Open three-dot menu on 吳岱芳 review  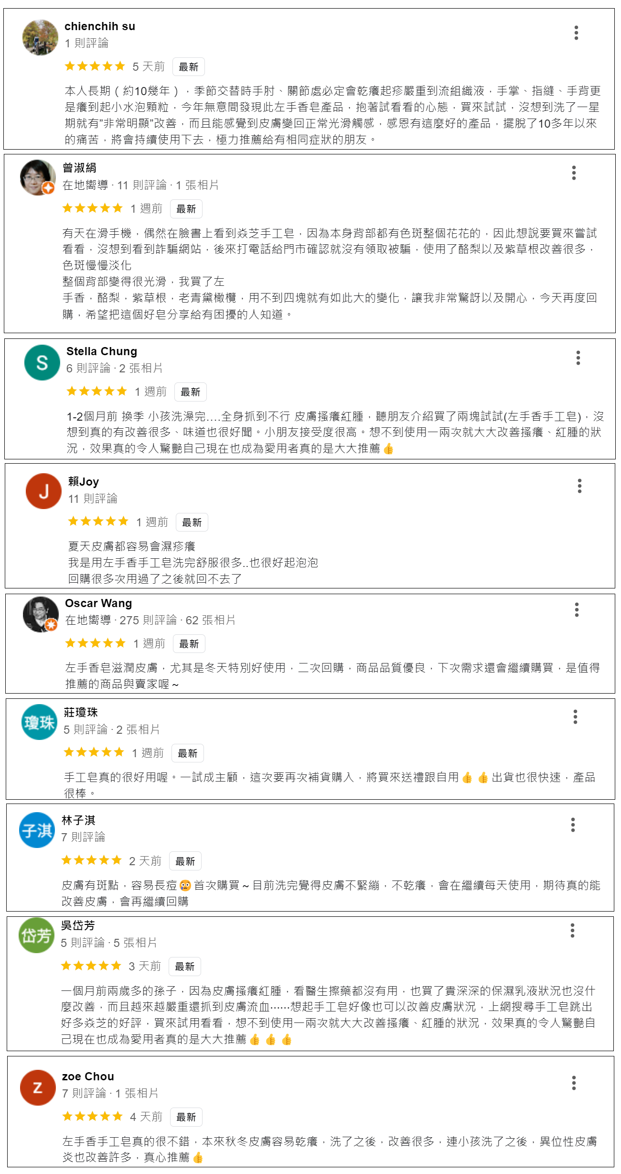[572, 930]
